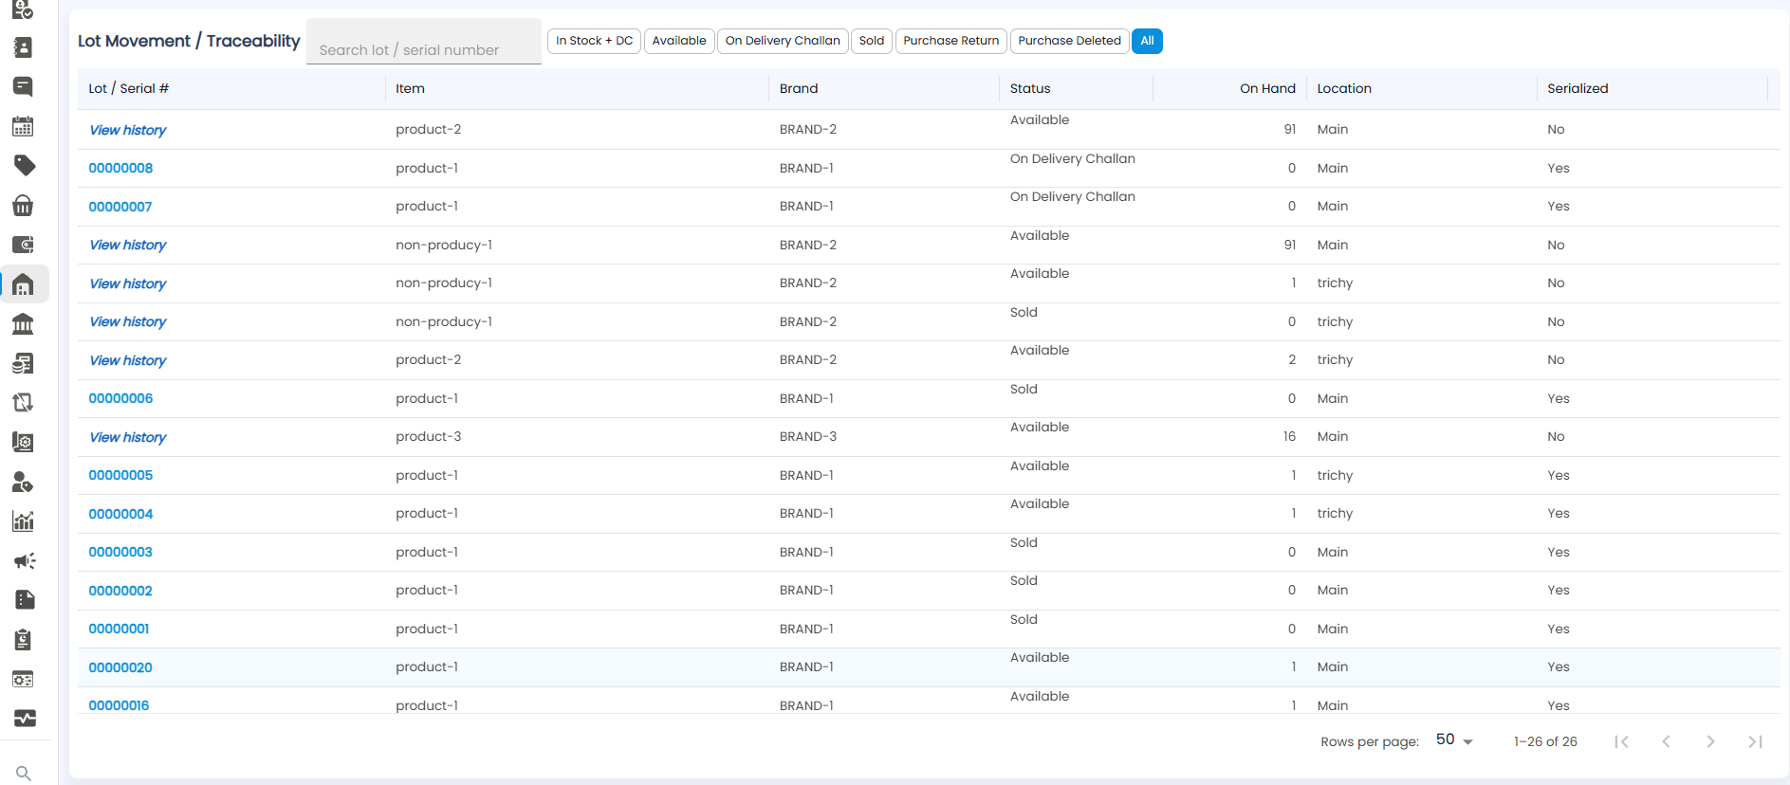The height and width of the screenshot is (785, 1790).
Task: Open the blueprint gear sidebar icon
Action: point(24,442)
